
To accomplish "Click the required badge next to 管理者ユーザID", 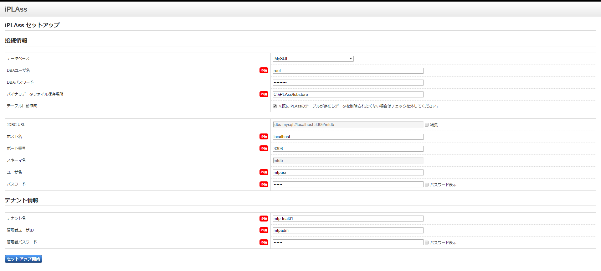I will coord(264,230).
